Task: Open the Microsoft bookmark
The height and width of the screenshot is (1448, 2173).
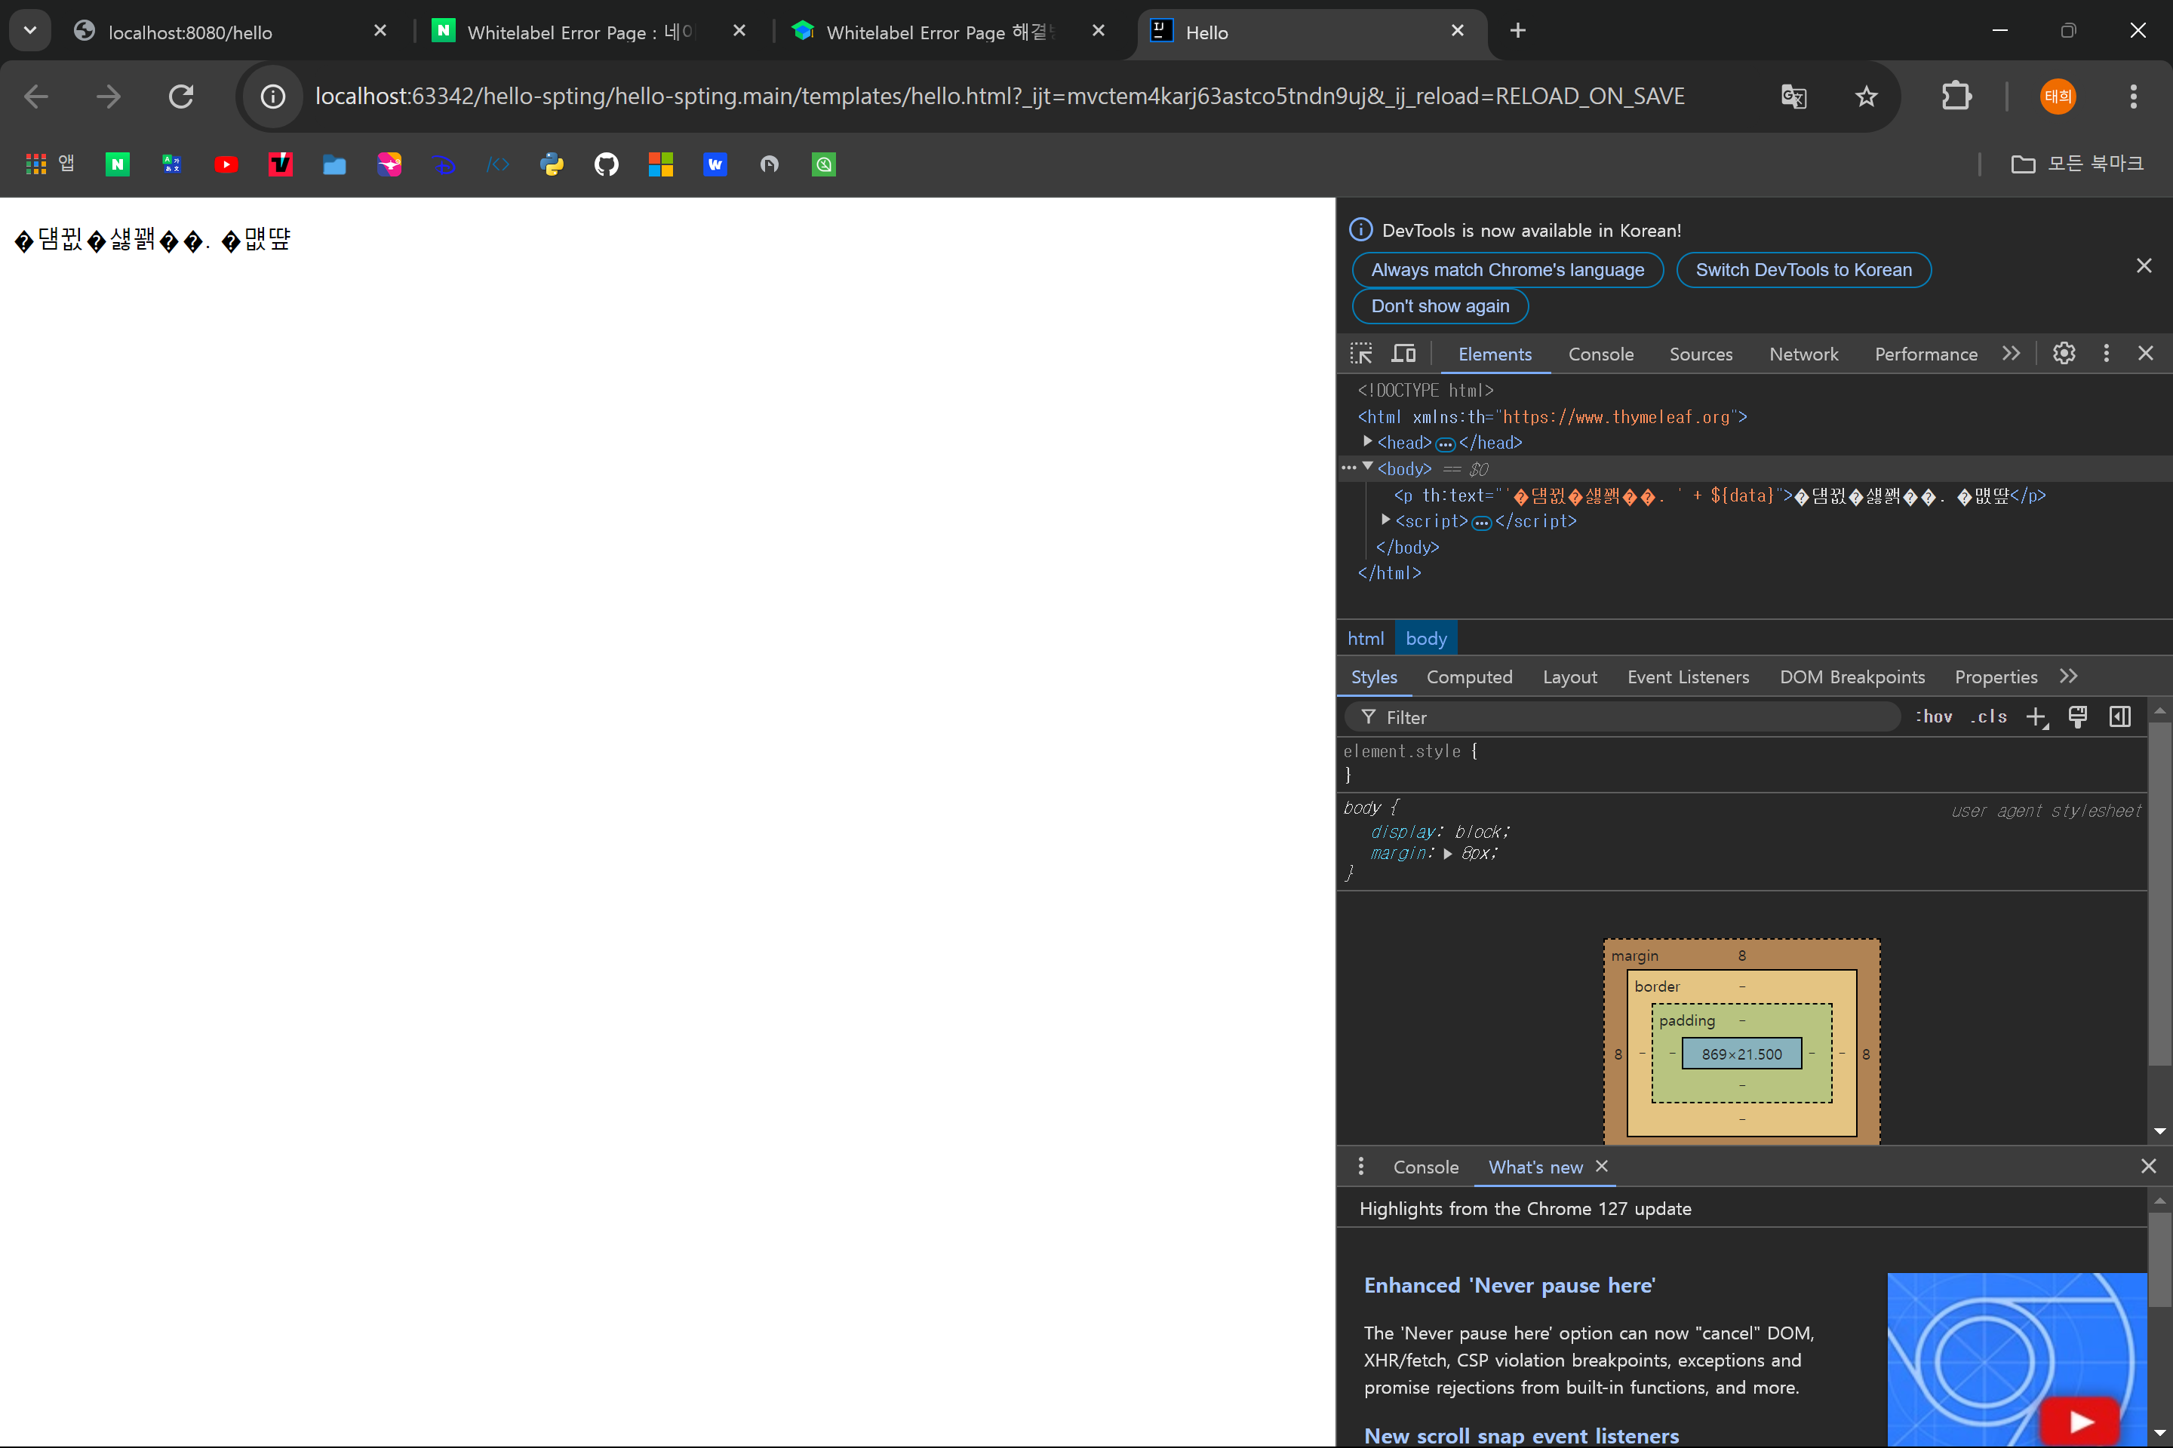Action: (661, 164)
